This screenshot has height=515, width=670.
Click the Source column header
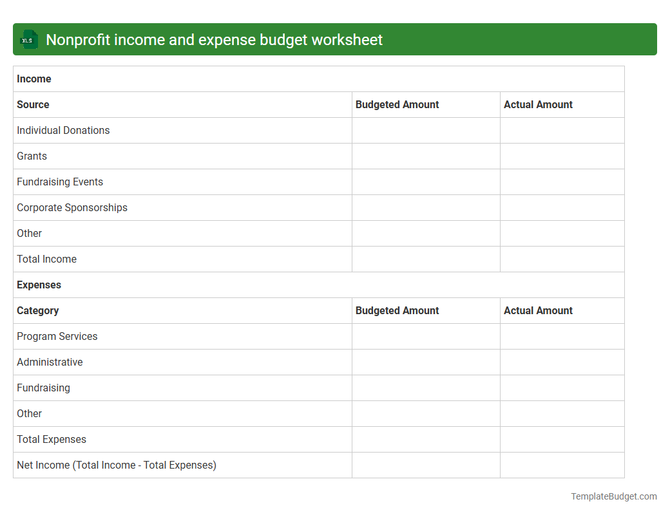click(33, 104)
